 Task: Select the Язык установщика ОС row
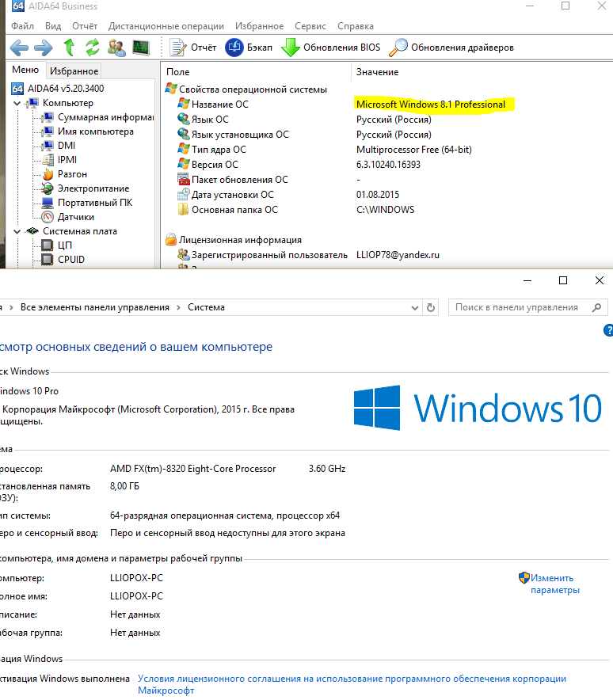coord(233,135)
